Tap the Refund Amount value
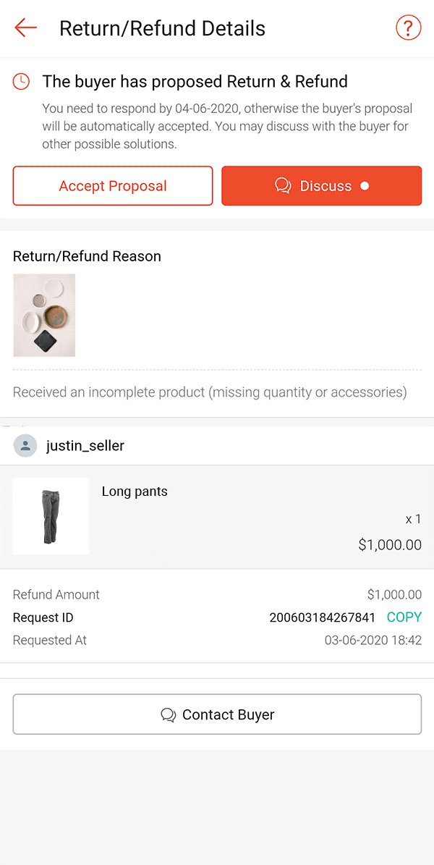Viewport: 434px width, 865px height. [x=394, y=595]
